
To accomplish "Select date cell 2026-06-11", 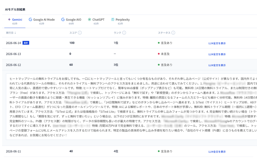I will 14,151.
